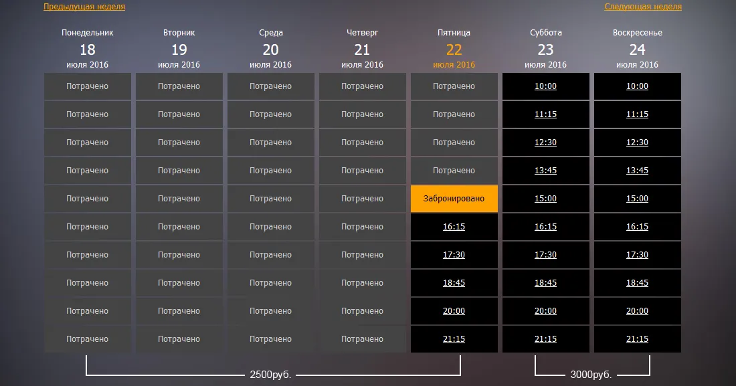
Task: Select the 17:30 slot on Пятница 22
Action: coord(454,255)
